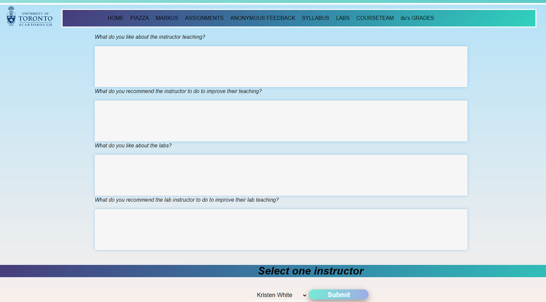Go to the HOME page
546x302 pixels.
[x=116, y=18]
